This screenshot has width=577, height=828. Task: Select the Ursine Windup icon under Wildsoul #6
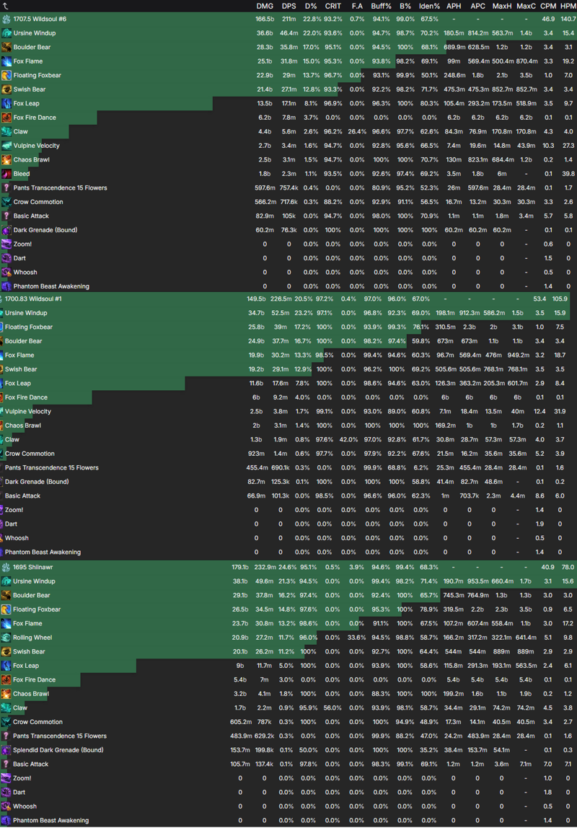click(6, 33)
